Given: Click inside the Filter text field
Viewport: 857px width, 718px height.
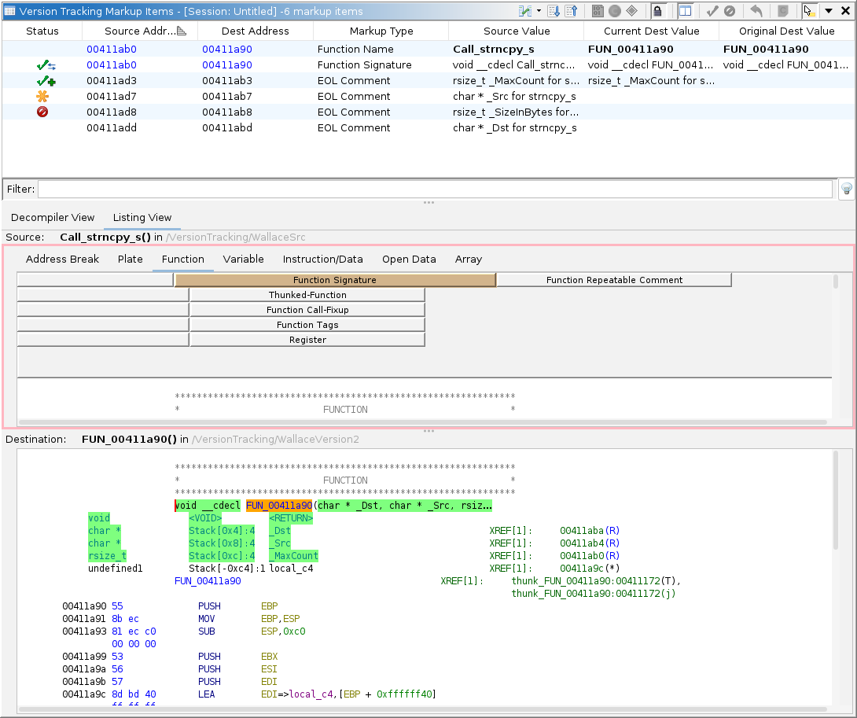Looking at the screenshot, I should pos(434,189).
